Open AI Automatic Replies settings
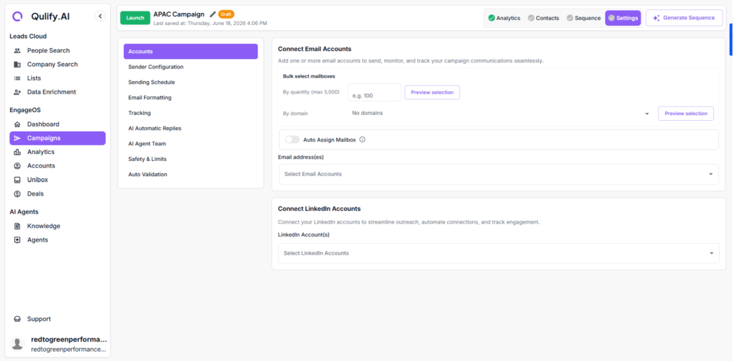 190,128
